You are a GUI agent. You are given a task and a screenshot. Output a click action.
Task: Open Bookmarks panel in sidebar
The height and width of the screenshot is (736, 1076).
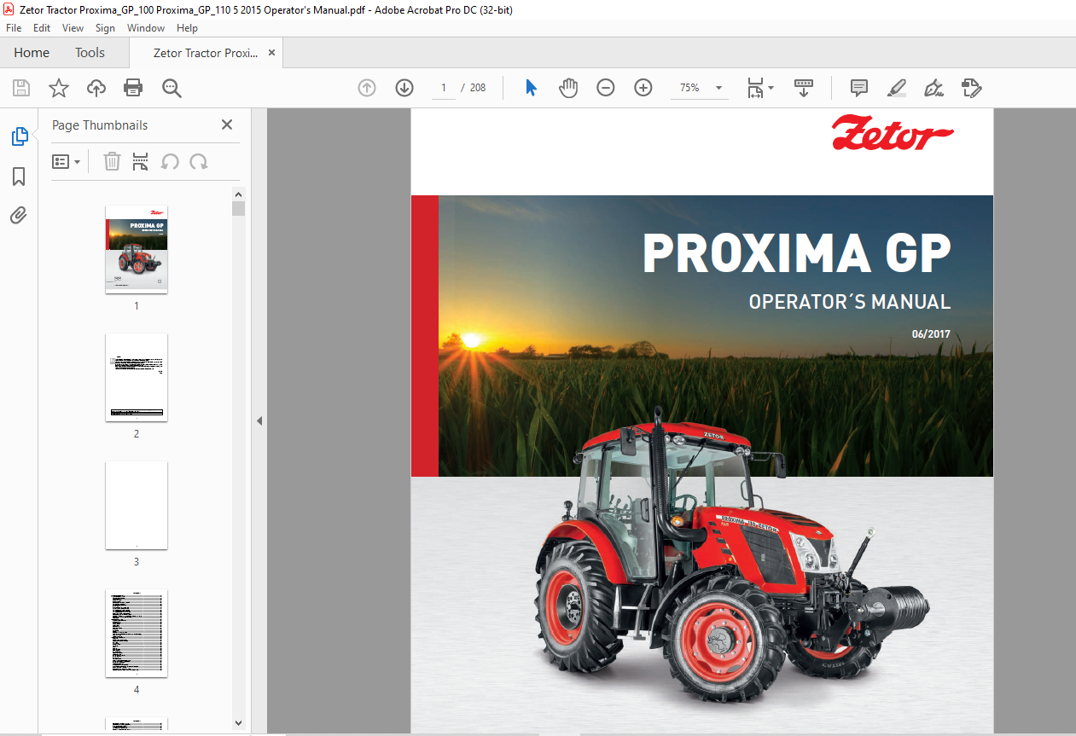tap(19, 177)
